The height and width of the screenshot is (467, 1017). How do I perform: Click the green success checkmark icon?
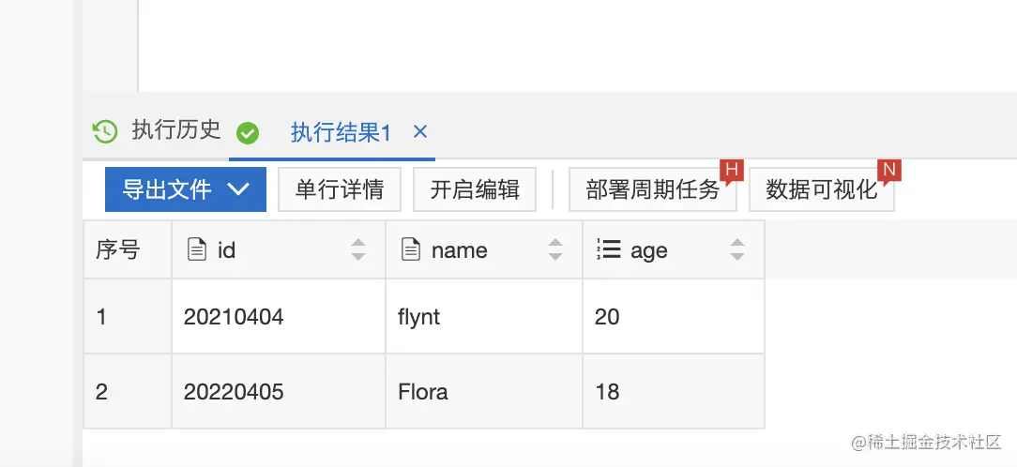pos(248,133)
